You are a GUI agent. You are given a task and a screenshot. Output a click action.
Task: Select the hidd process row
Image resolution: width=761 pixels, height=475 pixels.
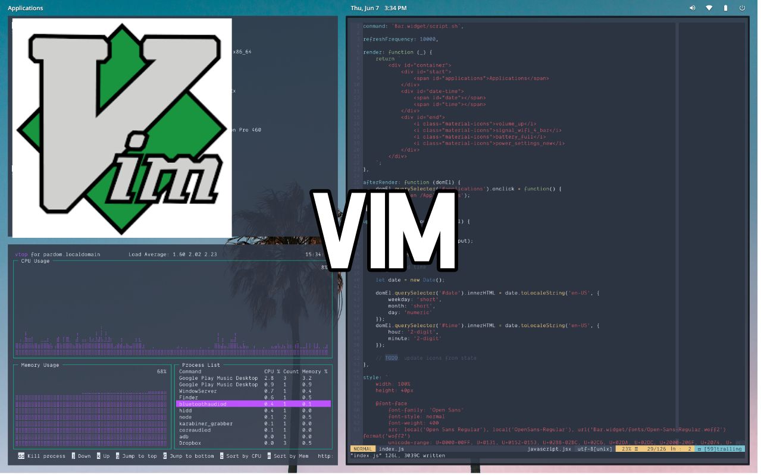(253, 410)
